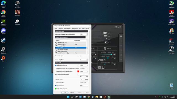Click 'Cancelar' button
This screenshot has width=177, height=99.
[x=72, y=93]
